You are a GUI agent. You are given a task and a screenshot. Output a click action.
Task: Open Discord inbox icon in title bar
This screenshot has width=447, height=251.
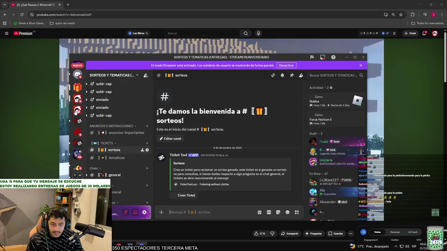(x=323, y=57)
